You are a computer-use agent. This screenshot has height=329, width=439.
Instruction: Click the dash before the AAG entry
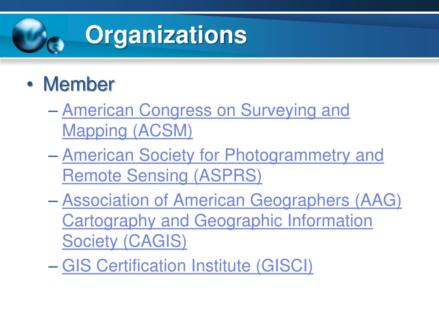point(53,201)
